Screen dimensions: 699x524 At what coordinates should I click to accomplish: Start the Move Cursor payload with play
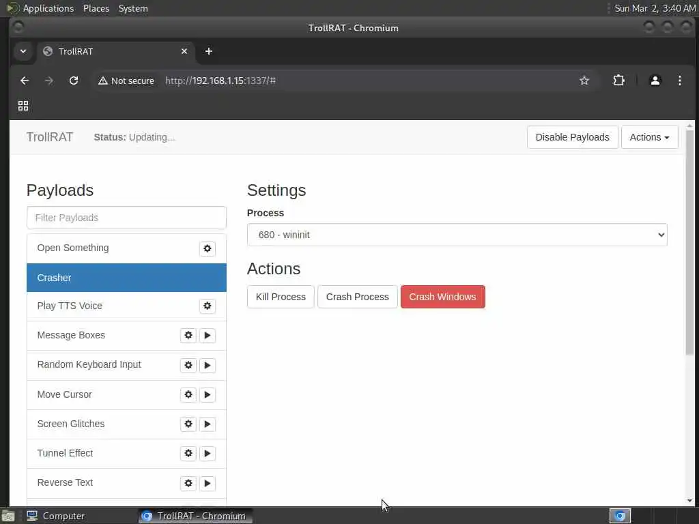click(x=208, y=394)
